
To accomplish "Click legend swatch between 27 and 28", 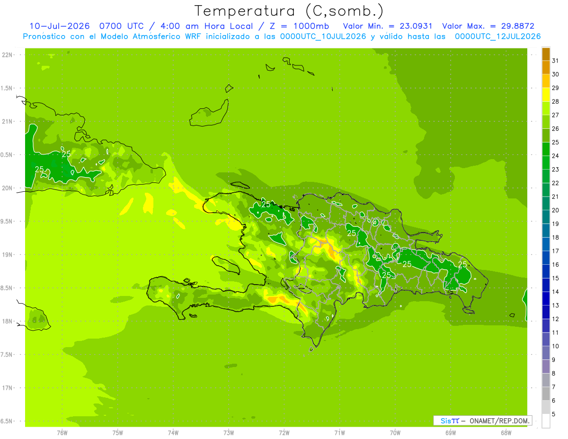I will click(x=546, y=108).
